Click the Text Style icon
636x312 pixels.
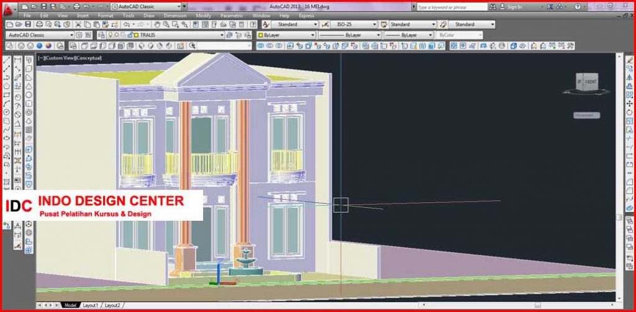[x=265, y=24]
